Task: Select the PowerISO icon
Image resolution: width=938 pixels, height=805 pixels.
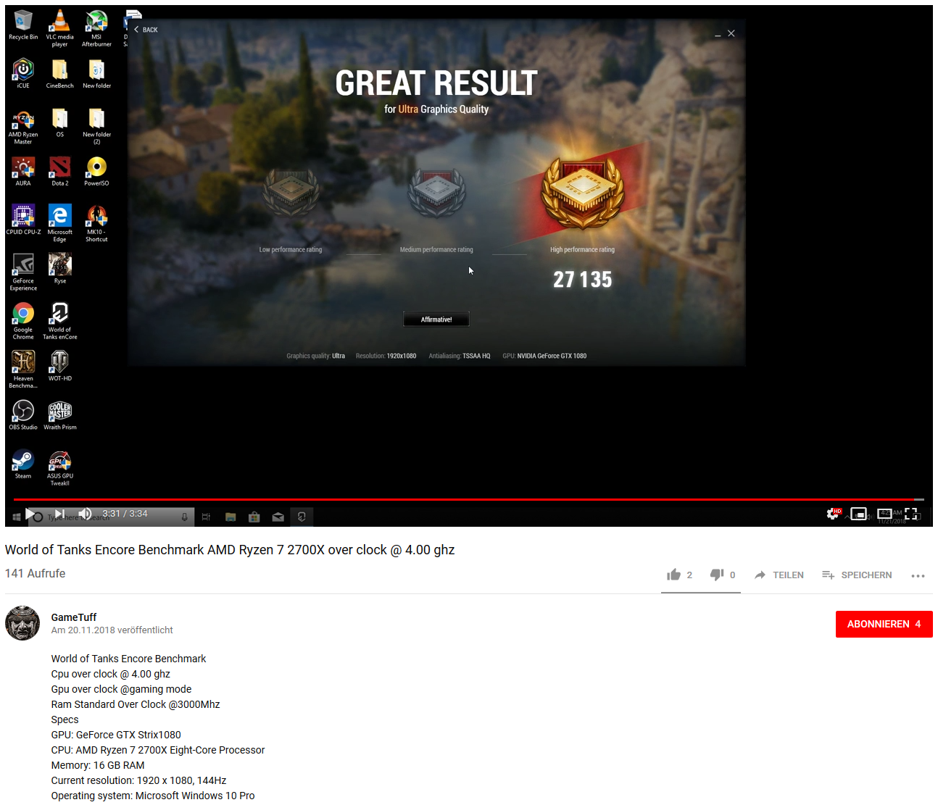Action: (x=96, y=172)
